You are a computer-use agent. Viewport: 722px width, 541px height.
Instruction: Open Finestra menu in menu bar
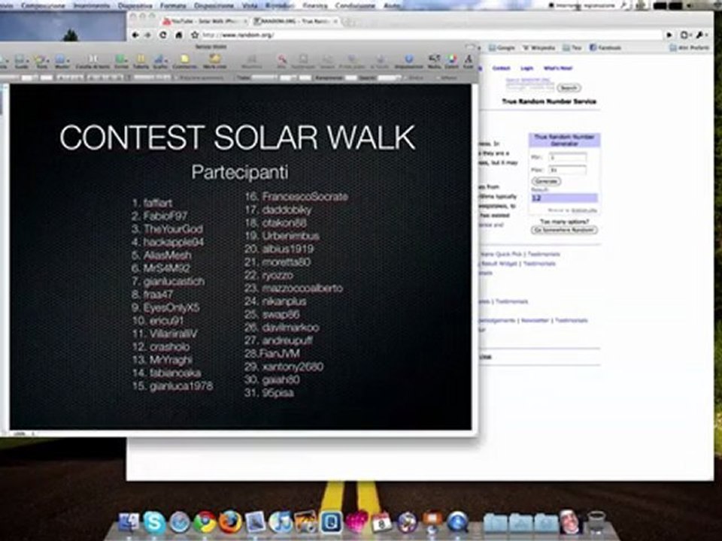click(x=315, y=5)
